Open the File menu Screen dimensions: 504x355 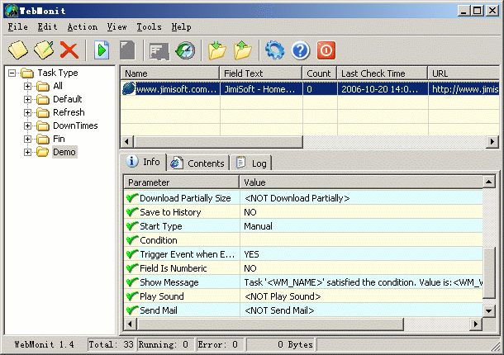coord(17,26)
